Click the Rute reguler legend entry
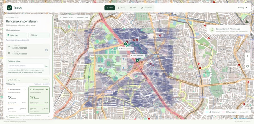Image resolution: width=254 pixels, height=124 pixels. [229, 112]
